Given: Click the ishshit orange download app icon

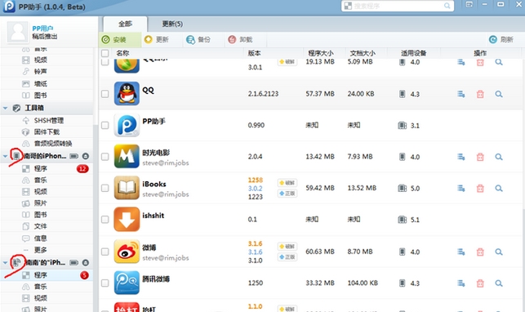Looking at the screenshot, I should click(x=127, y=219).
